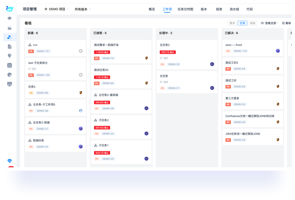
Task: Open the 测试任务03 card
Action: (x=121, y=76)
